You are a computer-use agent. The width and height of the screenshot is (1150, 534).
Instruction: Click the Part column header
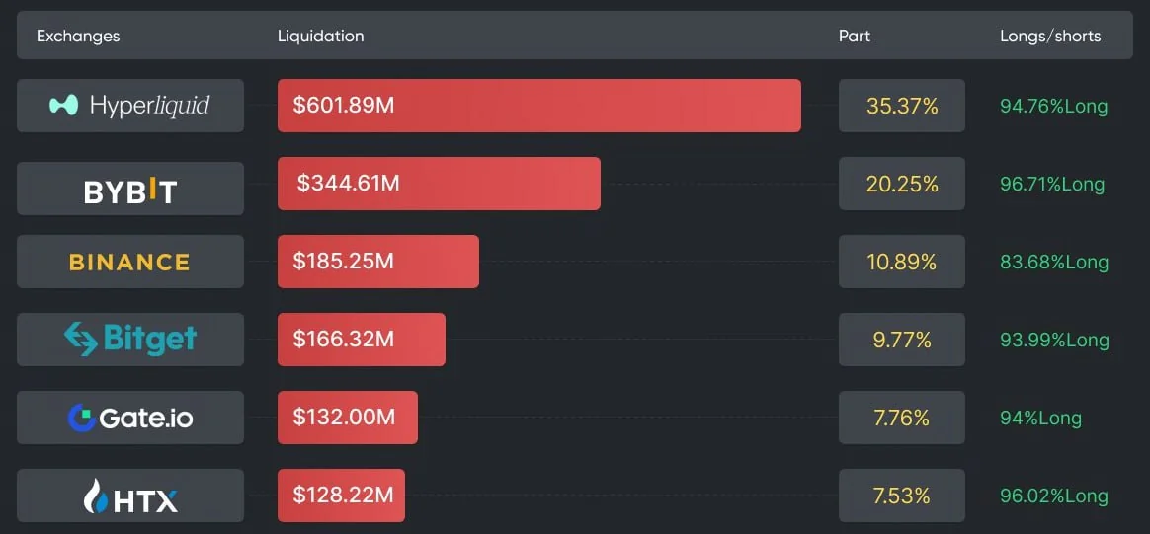click(855, 36)
